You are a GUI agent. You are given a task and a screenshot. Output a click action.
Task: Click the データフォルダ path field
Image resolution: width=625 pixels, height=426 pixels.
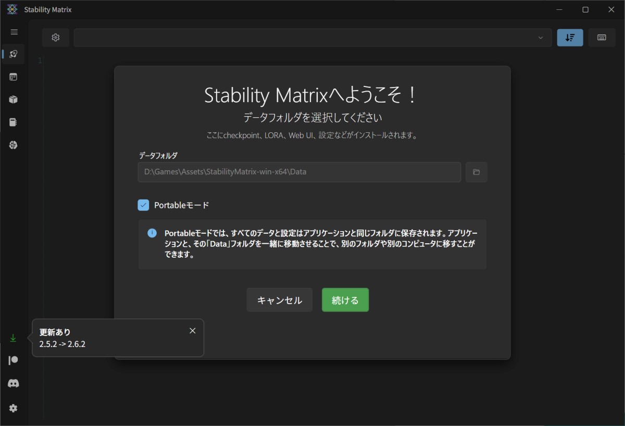point(299,172)
